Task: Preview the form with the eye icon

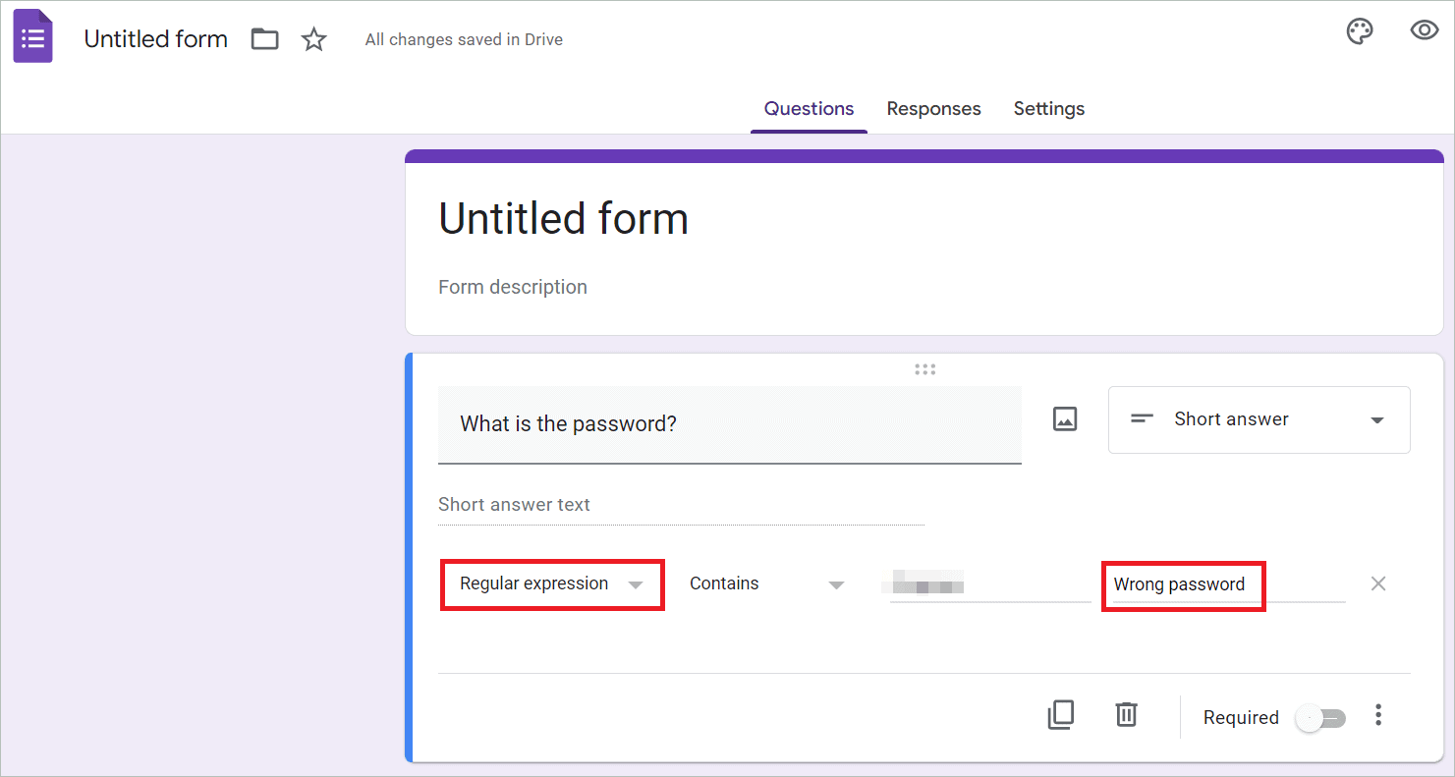Action: tap(1424, 29)
